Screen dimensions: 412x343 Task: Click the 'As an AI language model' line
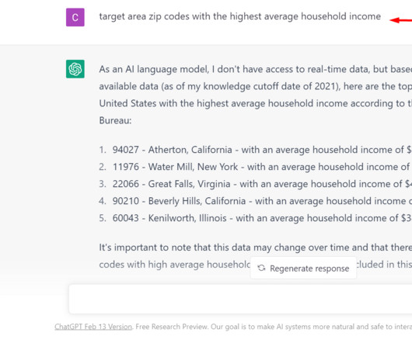pyautogui.click(x=256, y=69)
